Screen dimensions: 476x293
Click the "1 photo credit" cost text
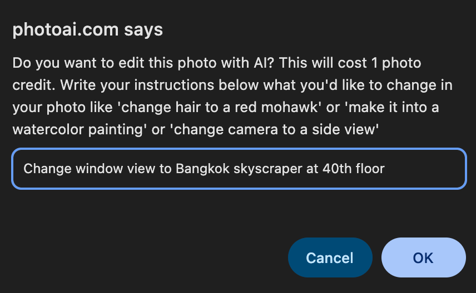[x=389, y=63]
